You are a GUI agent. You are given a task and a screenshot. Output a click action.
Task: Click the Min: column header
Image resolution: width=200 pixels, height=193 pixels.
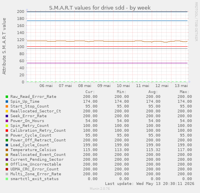click(x=122, y=92)
